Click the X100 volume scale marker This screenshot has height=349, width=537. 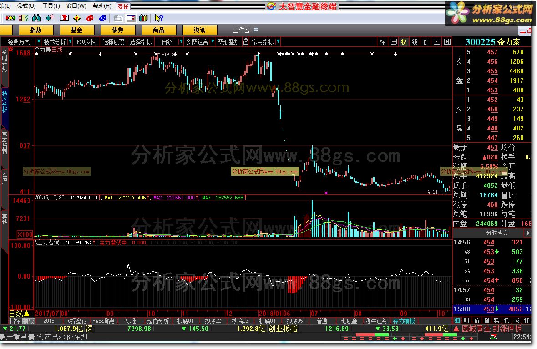[25, 234]
